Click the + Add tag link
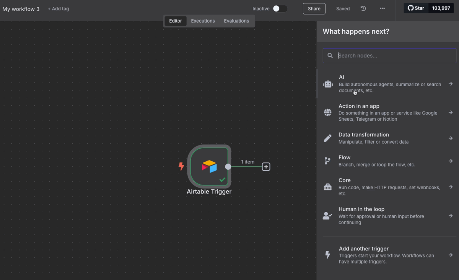 pos(58,8)
